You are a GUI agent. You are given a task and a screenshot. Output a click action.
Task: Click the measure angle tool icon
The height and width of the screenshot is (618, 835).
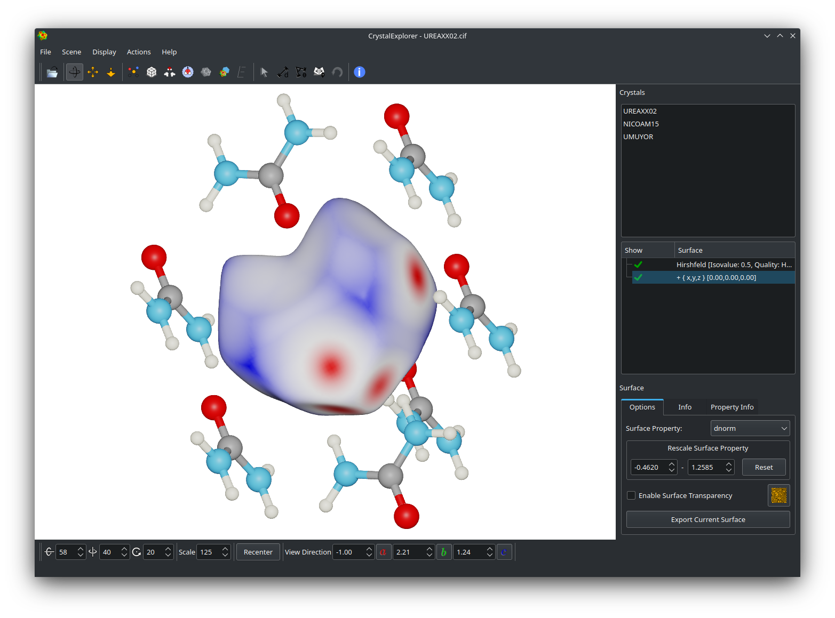(301, 73)
